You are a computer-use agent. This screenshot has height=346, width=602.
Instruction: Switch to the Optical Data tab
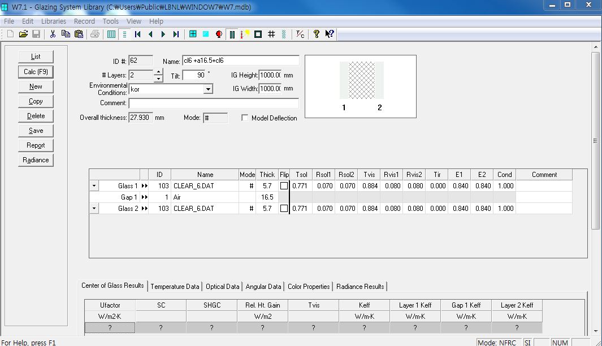223,287
